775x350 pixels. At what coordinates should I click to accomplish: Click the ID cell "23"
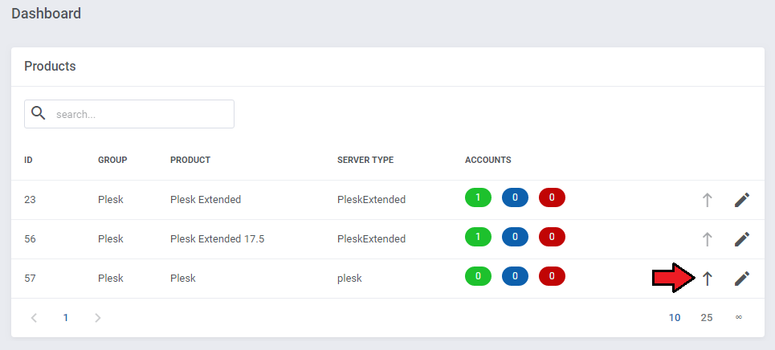[31, 200]
